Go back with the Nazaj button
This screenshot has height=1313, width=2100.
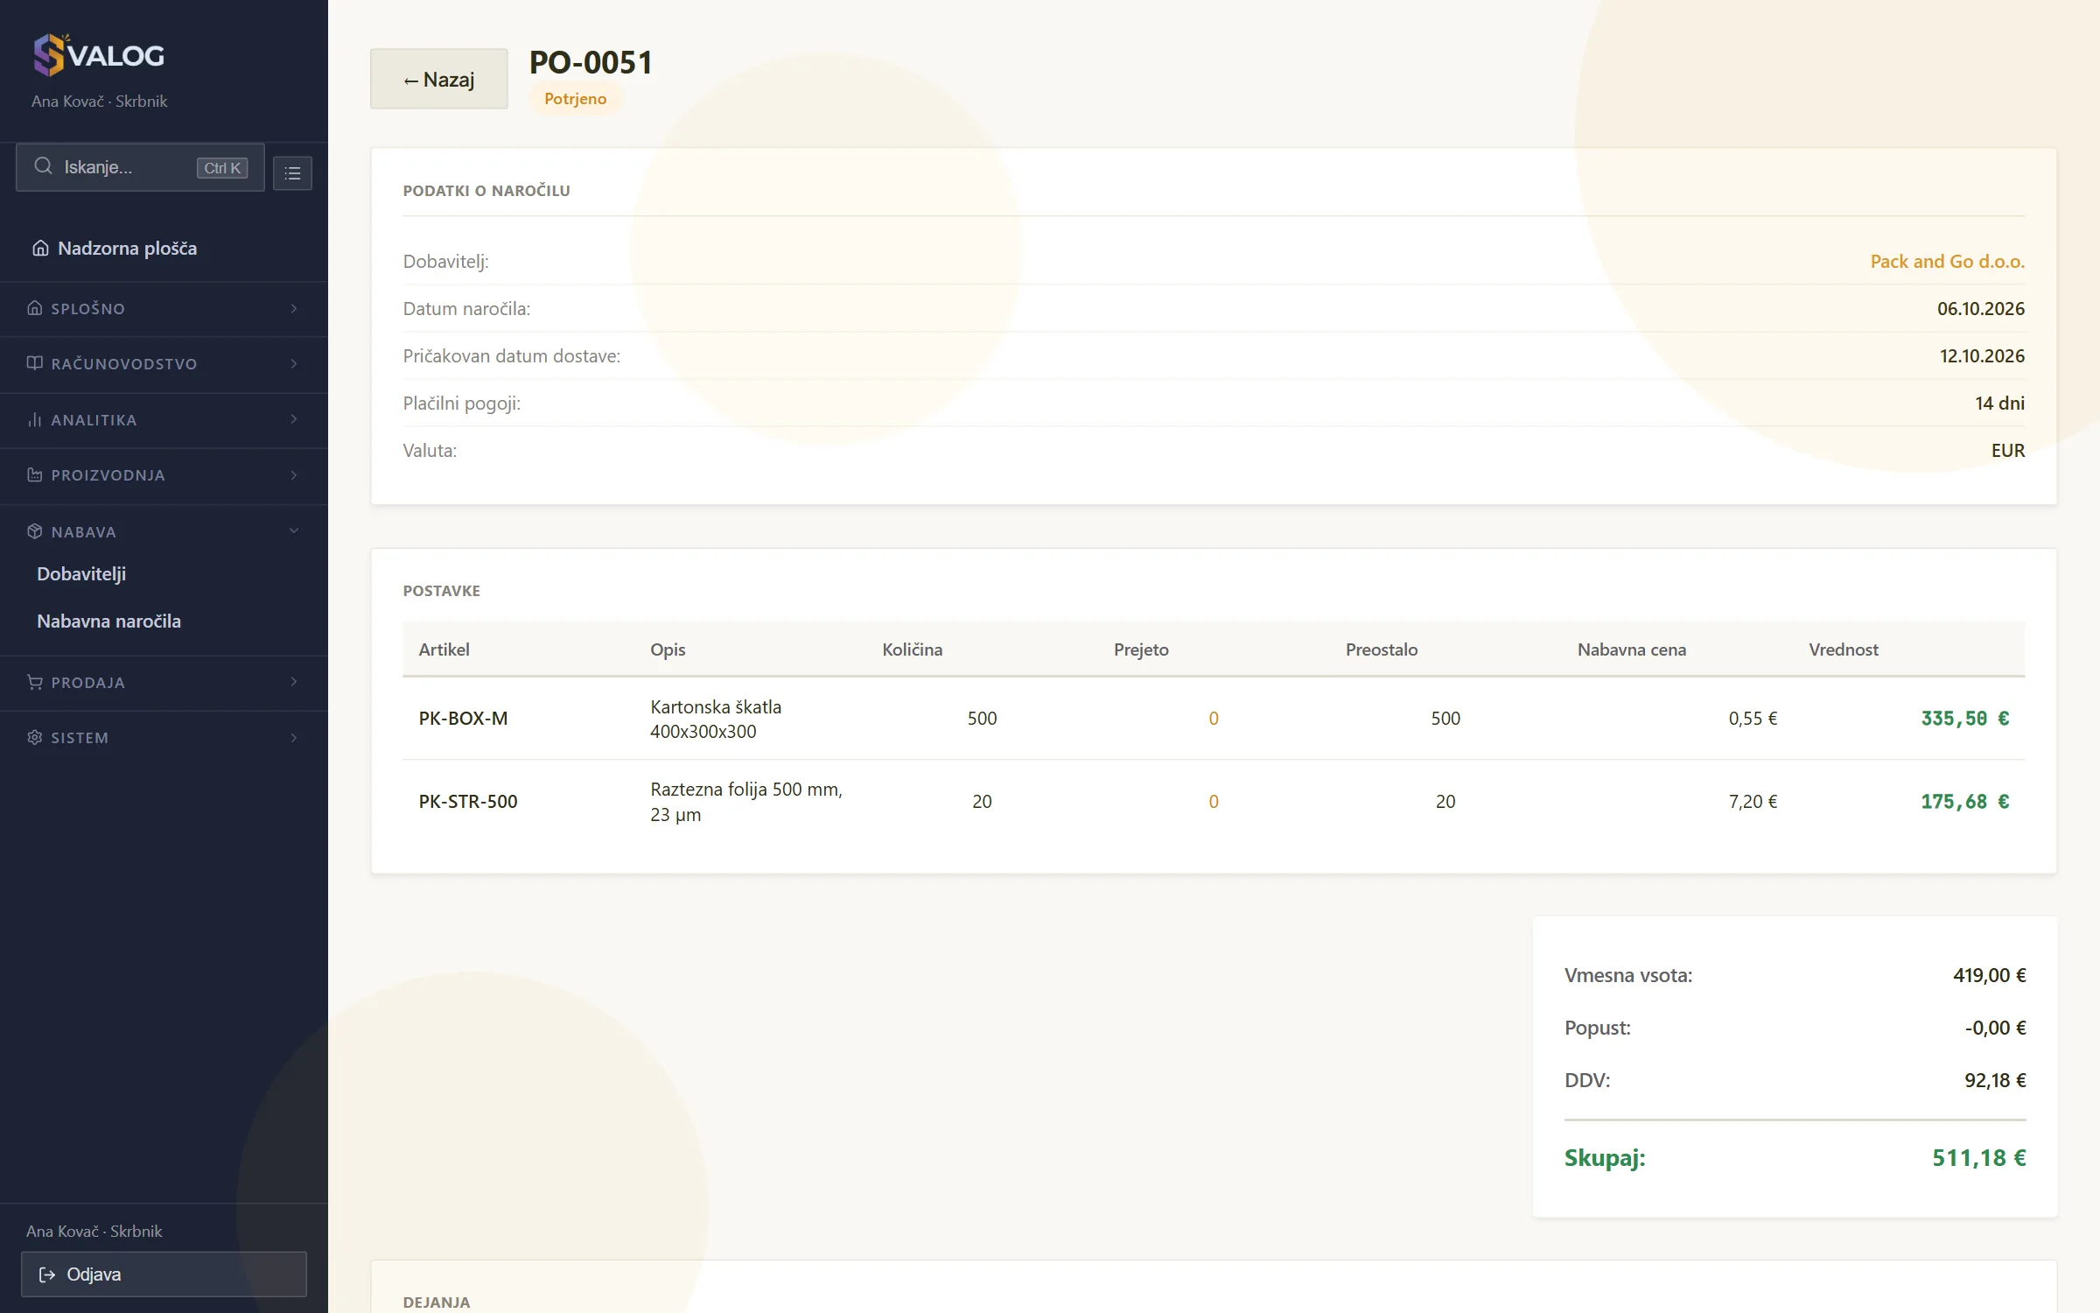(x=439, y=79)
